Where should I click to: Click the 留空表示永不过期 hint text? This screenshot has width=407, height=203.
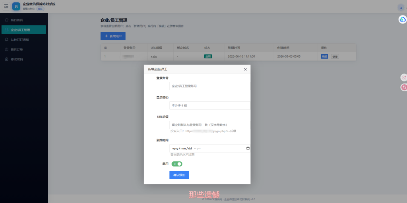(x=182, y=155)
